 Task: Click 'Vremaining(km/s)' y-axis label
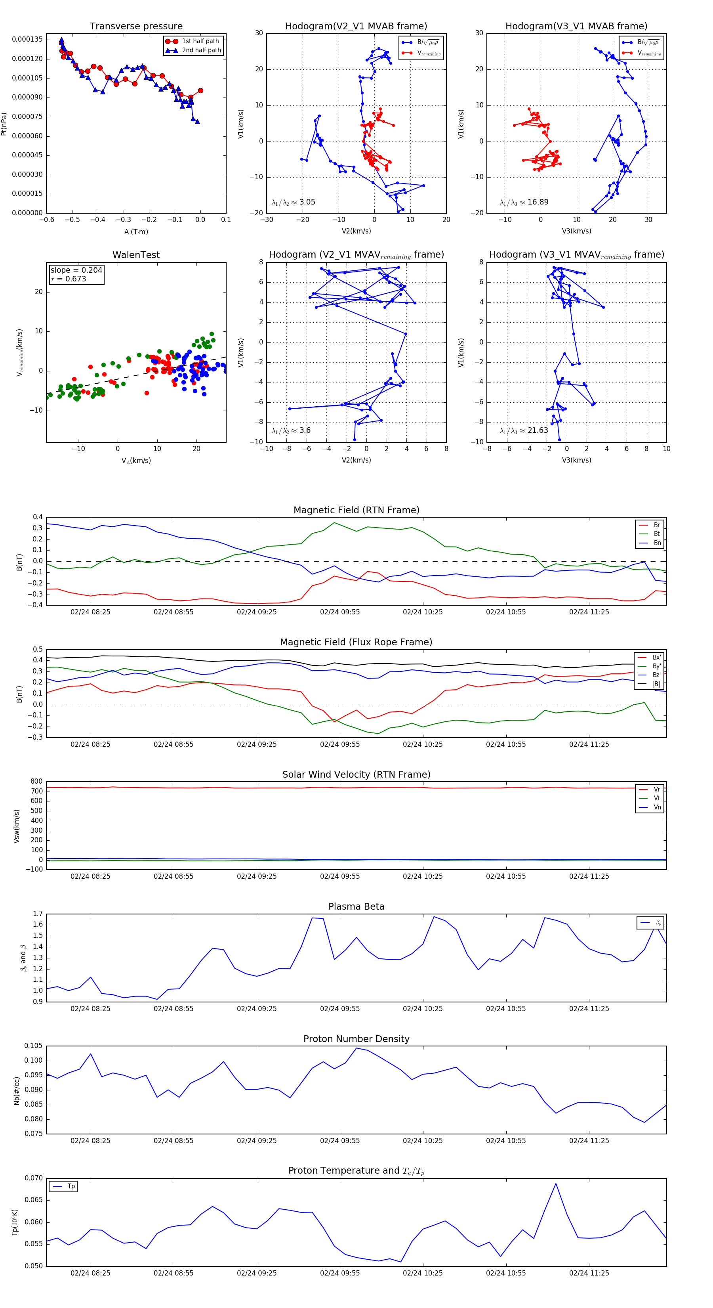19,352
